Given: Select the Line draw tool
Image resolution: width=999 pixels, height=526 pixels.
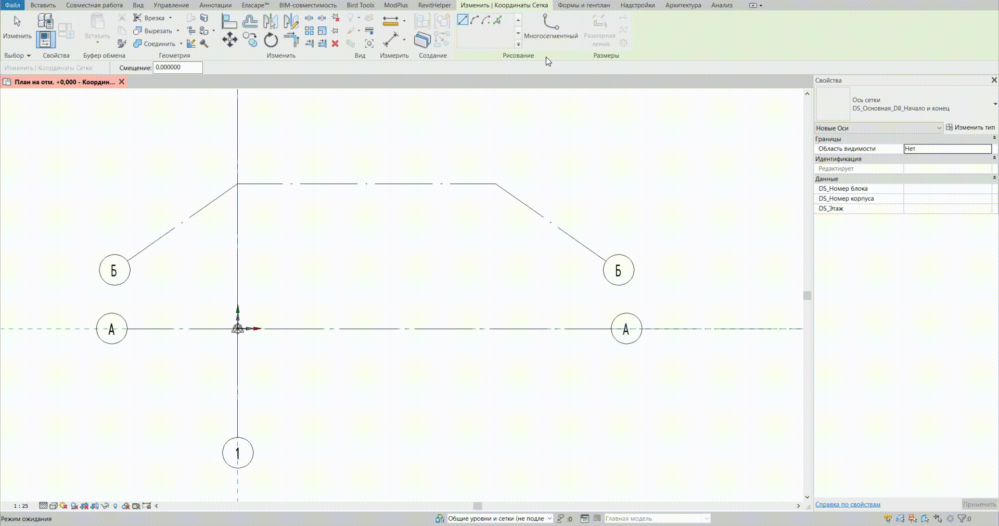Looking at the screenshot, I should (x=463, y=20).
